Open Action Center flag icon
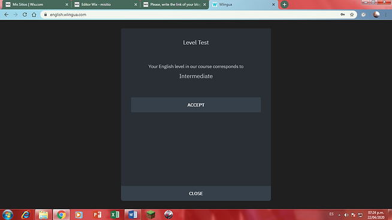This screenshot has width=392, height=220. point(353,215)
